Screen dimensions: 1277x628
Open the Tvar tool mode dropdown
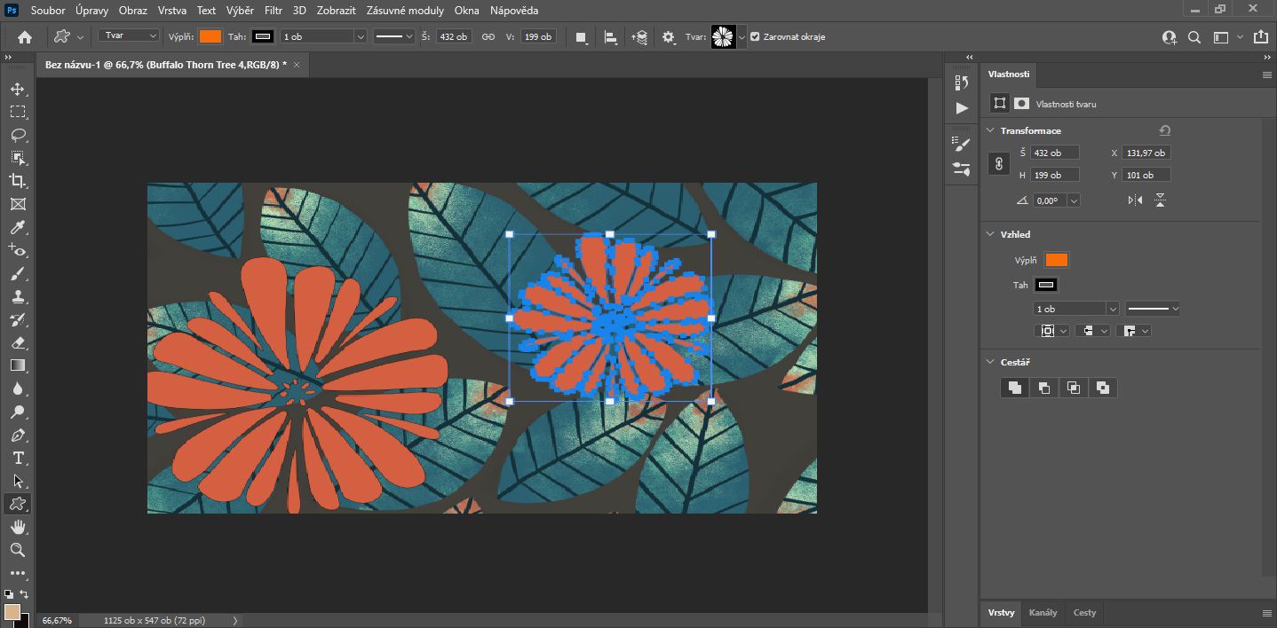128,36
